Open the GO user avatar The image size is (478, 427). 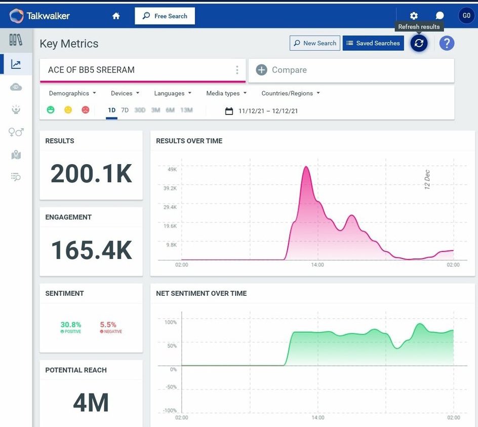(466, 16)
